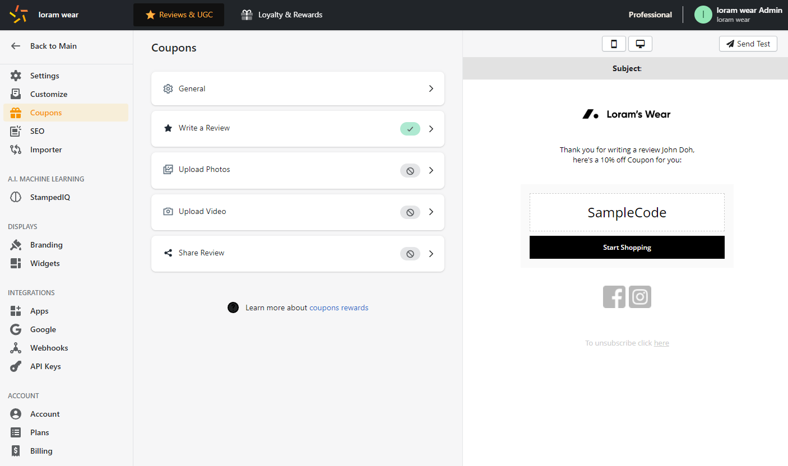Viewport: 788px width, 466px height.
Task: Click the Loram's Wear email logo
Action: click(627, 114)
